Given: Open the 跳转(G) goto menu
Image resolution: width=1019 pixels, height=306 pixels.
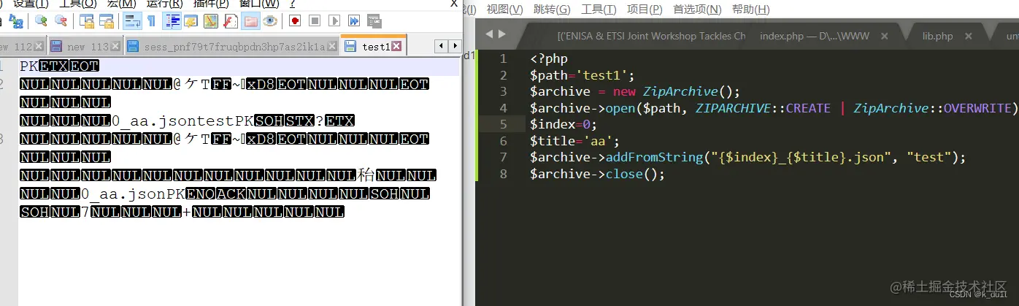Looking at the screenshot, I should point(553,9).
